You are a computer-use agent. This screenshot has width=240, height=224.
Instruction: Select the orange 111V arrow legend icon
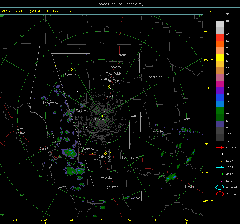click(220, 161)
